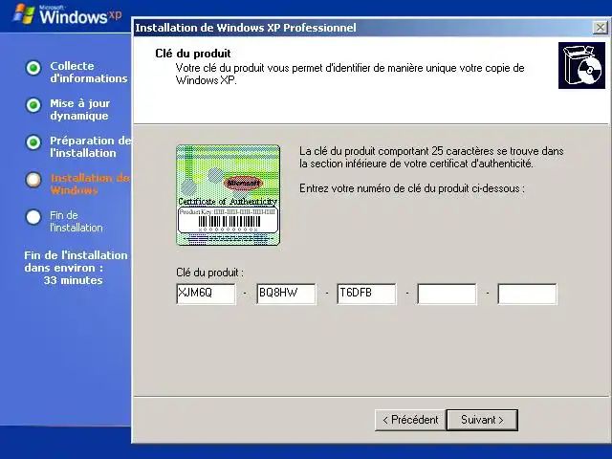Click the Collecte d'informations step label

(x=89, y=73)
